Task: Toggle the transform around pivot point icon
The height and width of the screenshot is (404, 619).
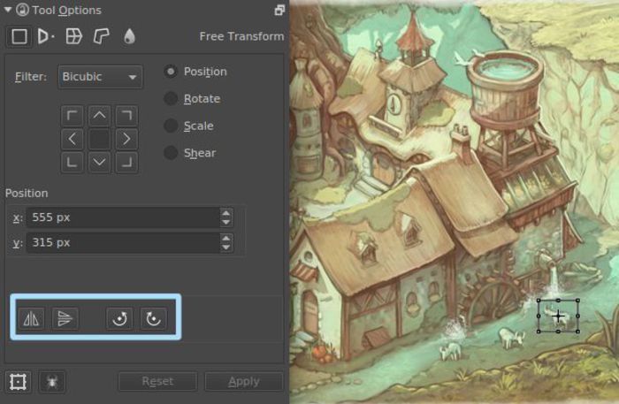Action: pos(19,382)
